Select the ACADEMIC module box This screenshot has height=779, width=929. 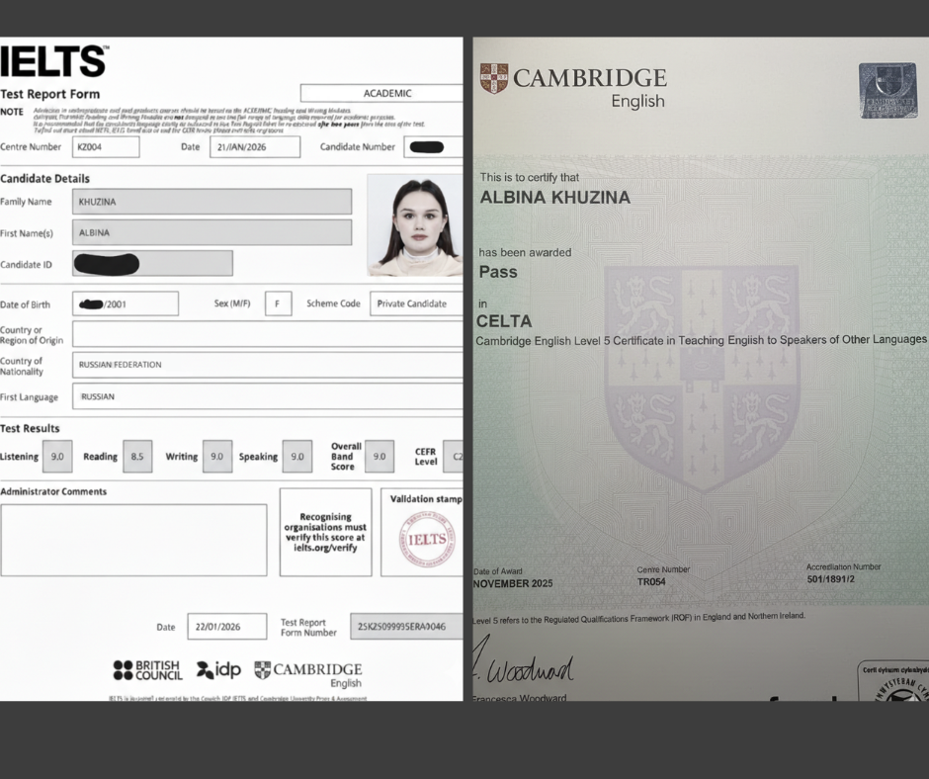pos(381,93)
